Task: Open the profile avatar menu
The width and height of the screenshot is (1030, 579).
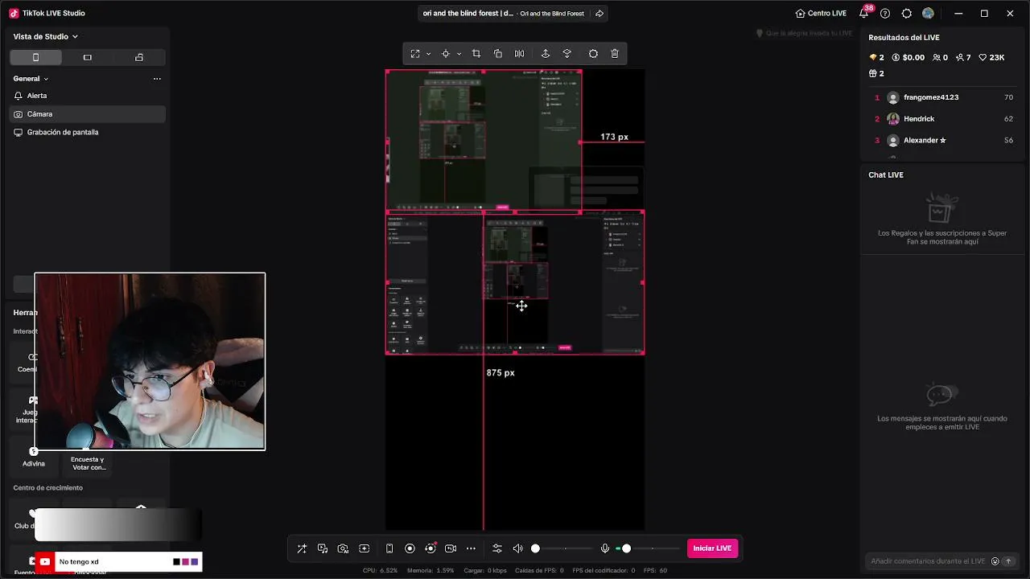Action: click(928, 14)
